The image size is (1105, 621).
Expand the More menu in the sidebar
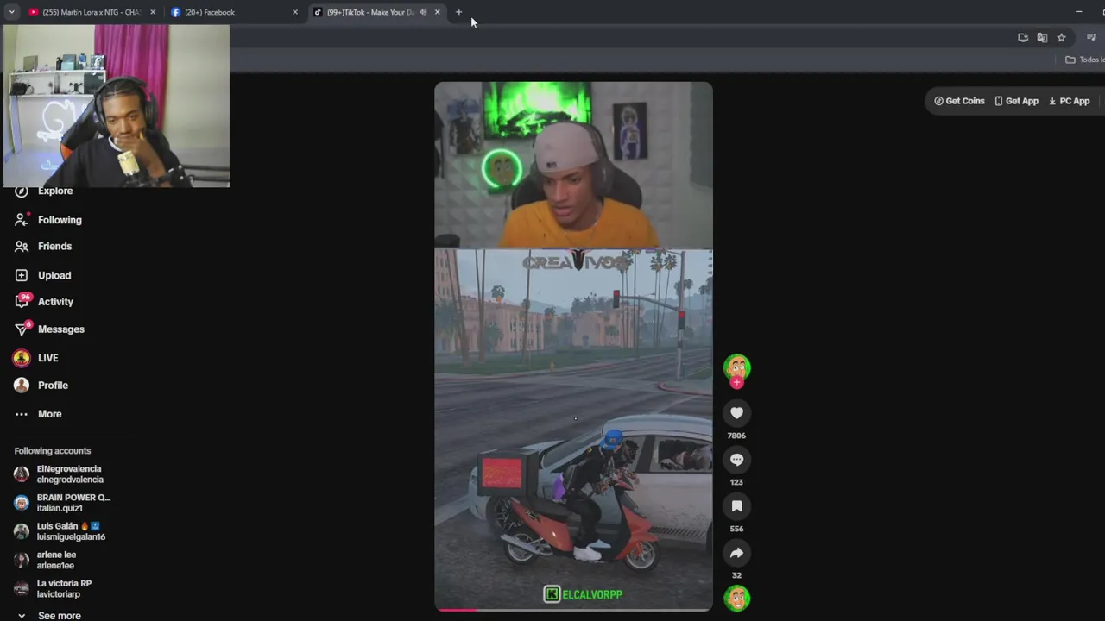point(49,414)
